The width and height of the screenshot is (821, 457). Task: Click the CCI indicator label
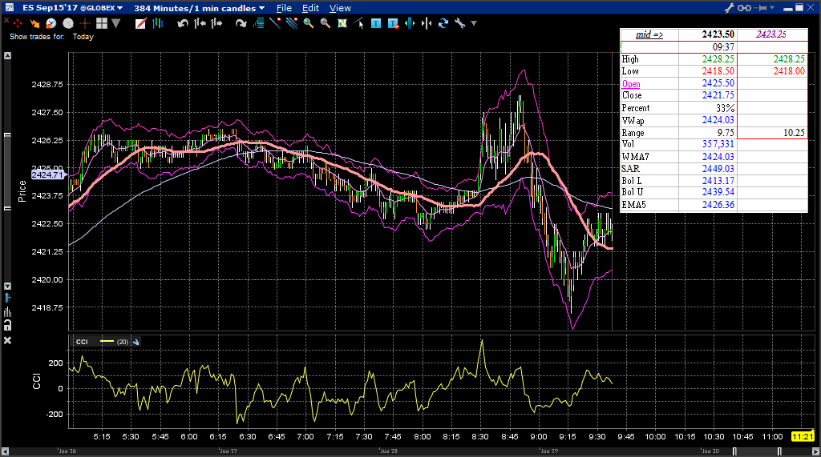coord(82,342)
